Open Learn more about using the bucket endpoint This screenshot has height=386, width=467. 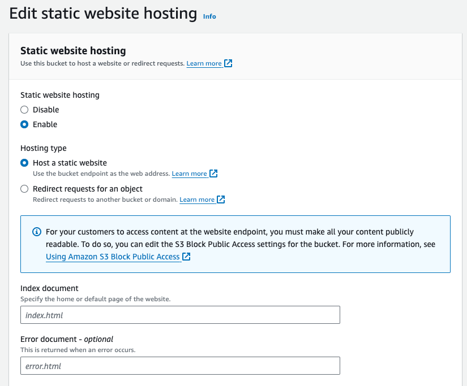pos(189,174)
